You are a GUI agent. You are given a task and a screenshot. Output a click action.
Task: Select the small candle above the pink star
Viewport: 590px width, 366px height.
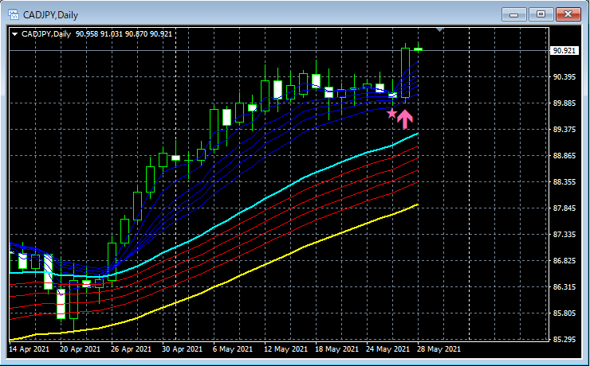click(x=392, y=95)
